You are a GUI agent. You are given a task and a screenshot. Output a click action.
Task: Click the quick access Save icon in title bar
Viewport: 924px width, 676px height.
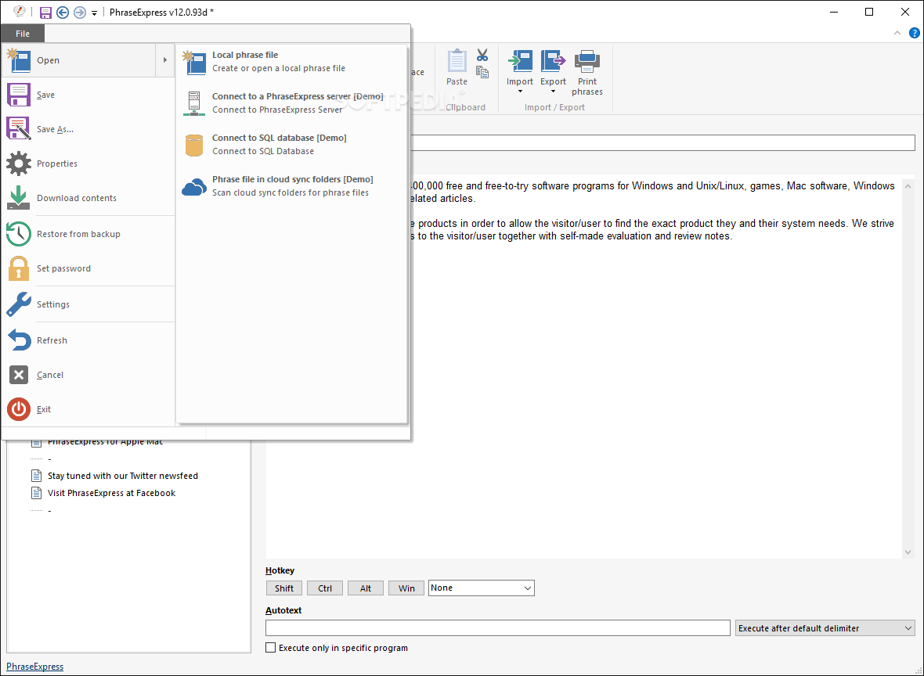(x=45, y=13)
